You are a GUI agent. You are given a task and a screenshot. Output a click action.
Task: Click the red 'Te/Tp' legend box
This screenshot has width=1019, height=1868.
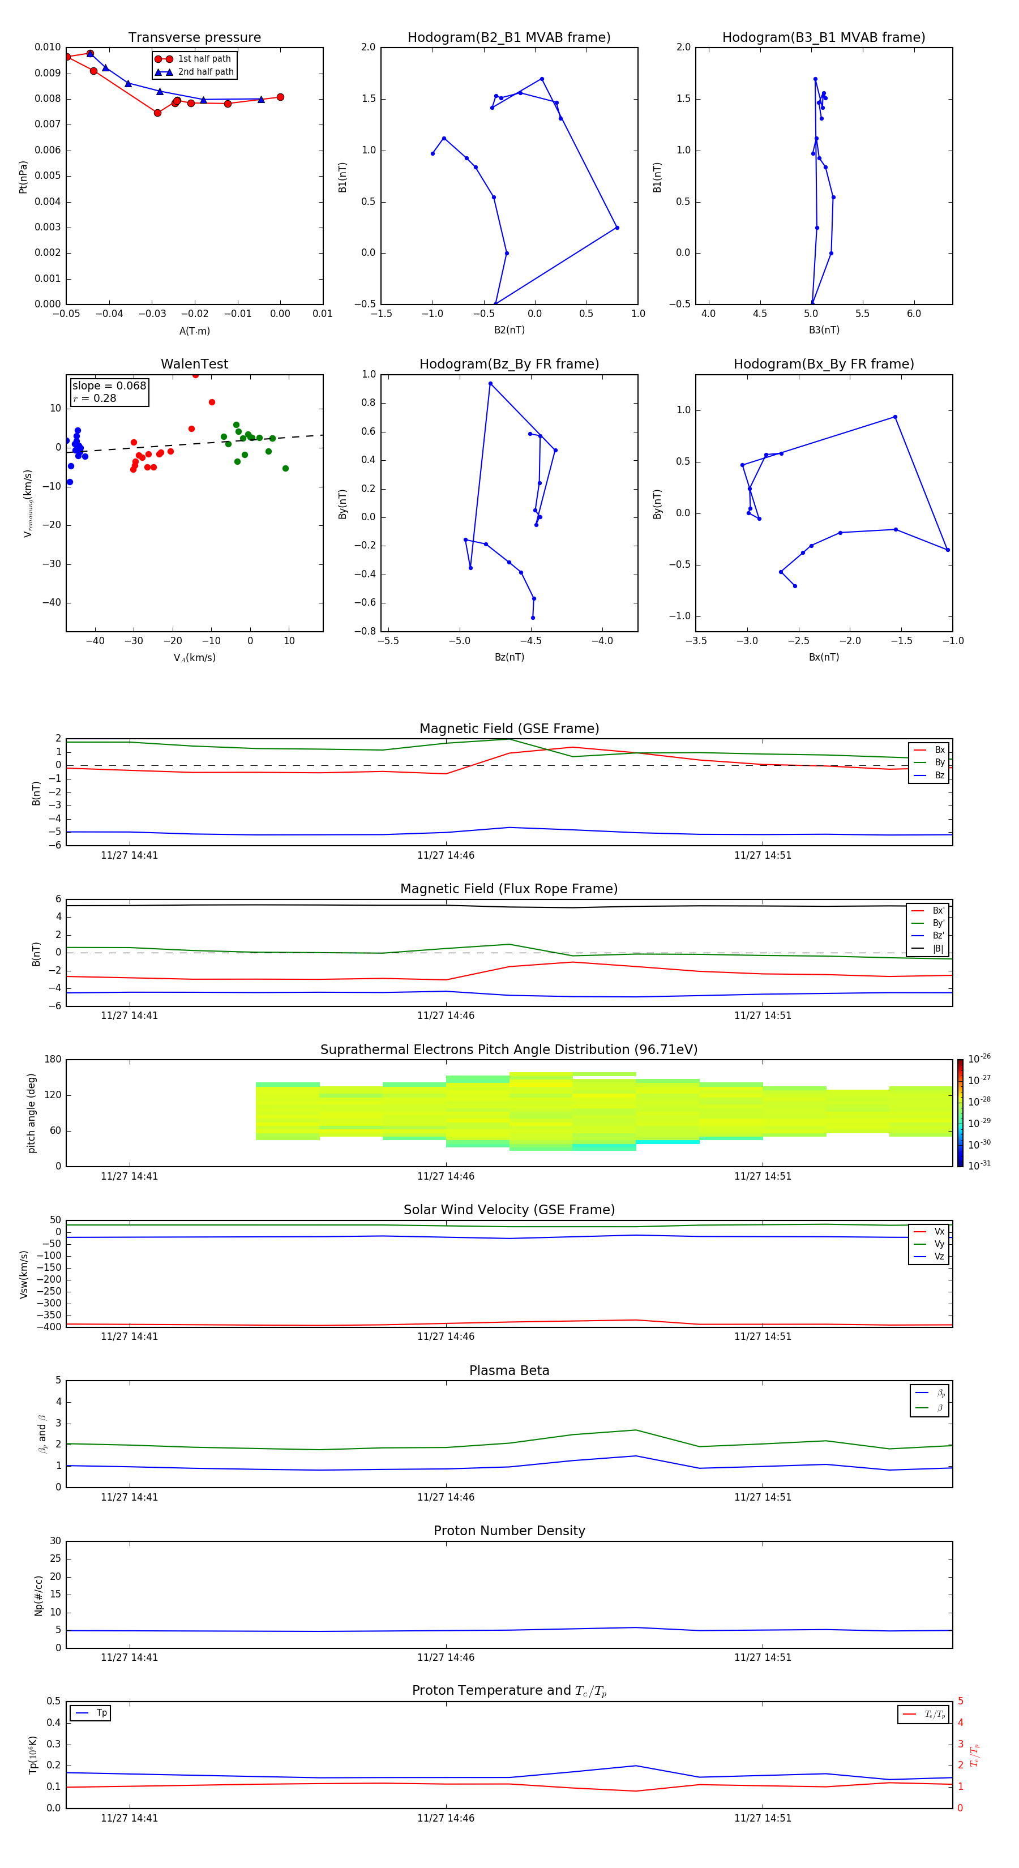click(923, 1715)
